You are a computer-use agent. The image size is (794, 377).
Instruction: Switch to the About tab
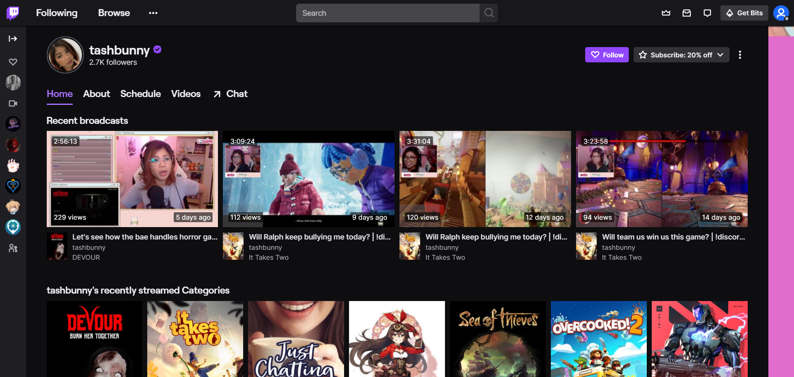96,94
